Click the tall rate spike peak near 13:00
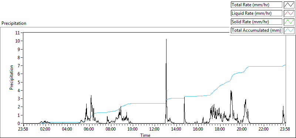The width and height of the screenshot is (296, 138). [166, 39]
